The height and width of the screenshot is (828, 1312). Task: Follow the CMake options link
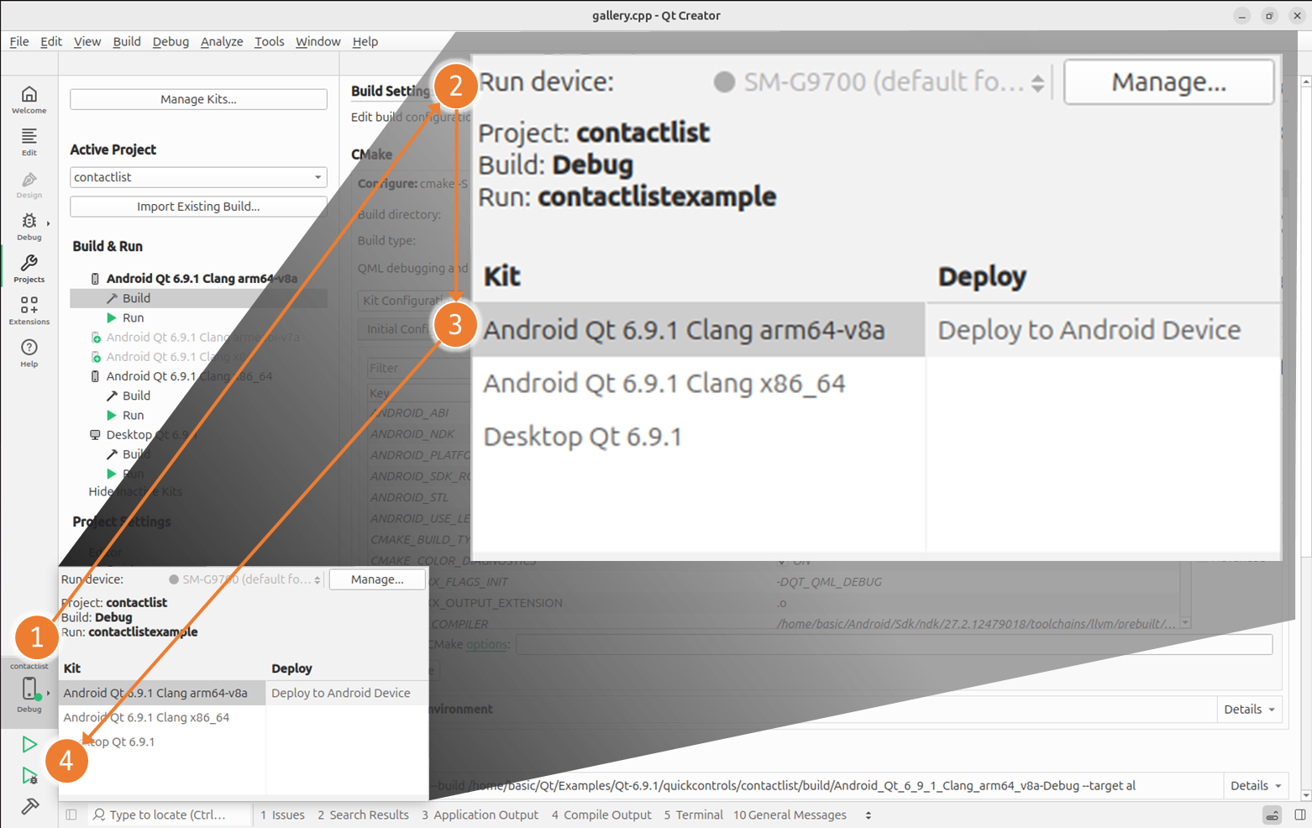(487, 644)
